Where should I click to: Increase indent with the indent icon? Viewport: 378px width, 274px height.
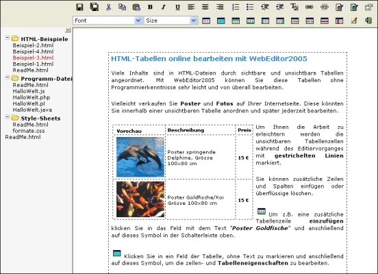pyautogui.click(x=280, y=7)
